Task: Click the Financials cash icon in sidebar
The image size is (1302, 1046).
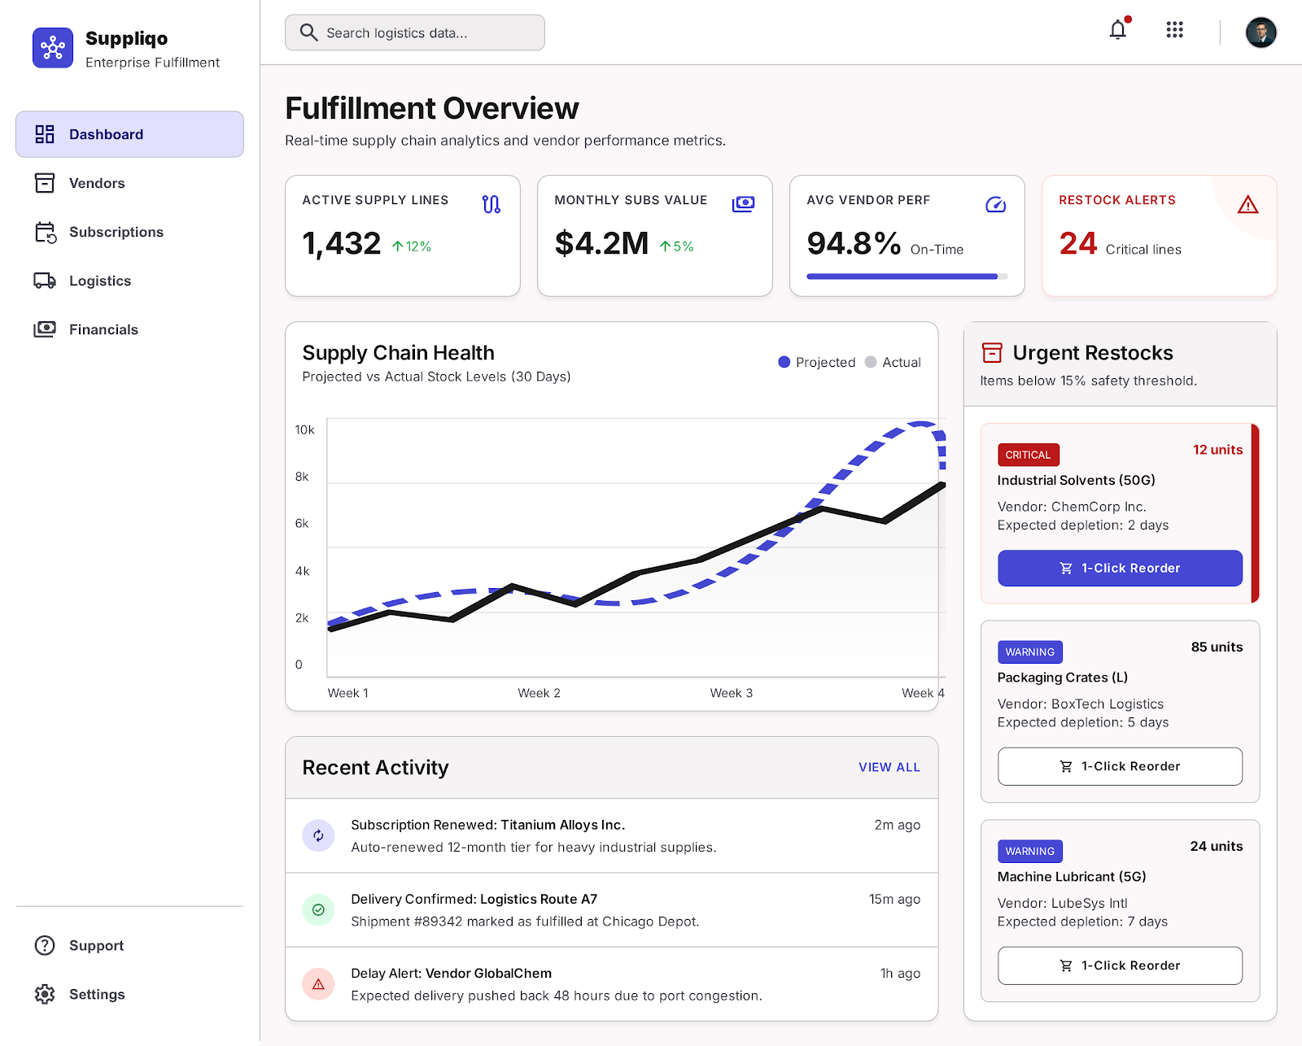Action: 45,329
